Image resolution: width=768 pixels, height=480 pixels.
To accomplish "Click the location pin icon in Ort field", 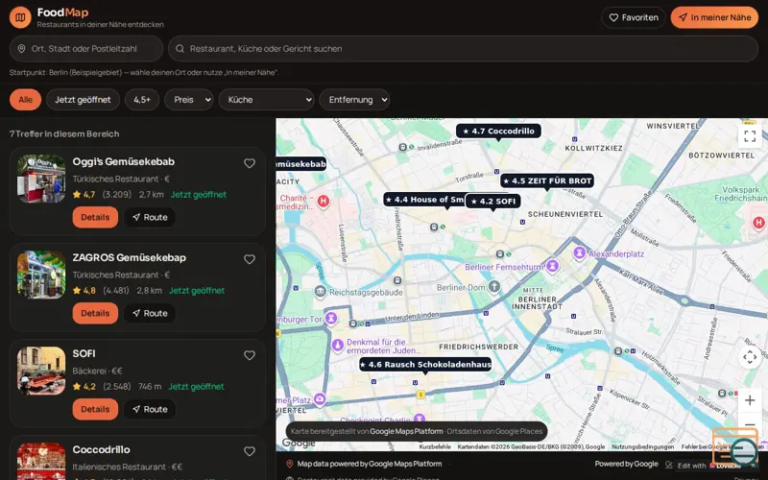I will (x=21, y=49).
